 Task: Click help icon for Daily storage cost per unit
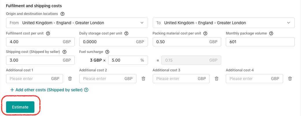tap(126, 33)
